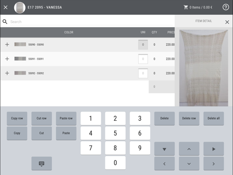Tap number 0 on the keypad
The height and width of the screenshot is (175, 233).
tap(115, 163)
